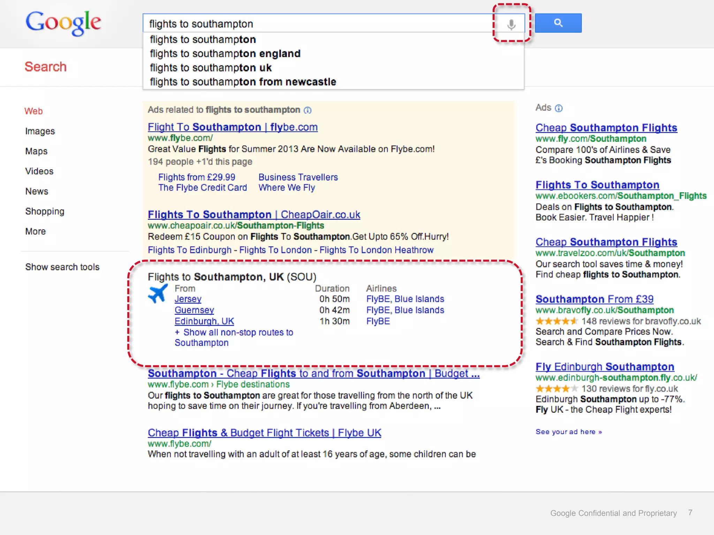Click bravofly.co.uk star rating
Screen dimensions: 714x535
pos(556,321)
